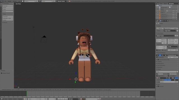179x100 pixels.
Task: Collapse the Output panel
Action: (x=159, y=69)
